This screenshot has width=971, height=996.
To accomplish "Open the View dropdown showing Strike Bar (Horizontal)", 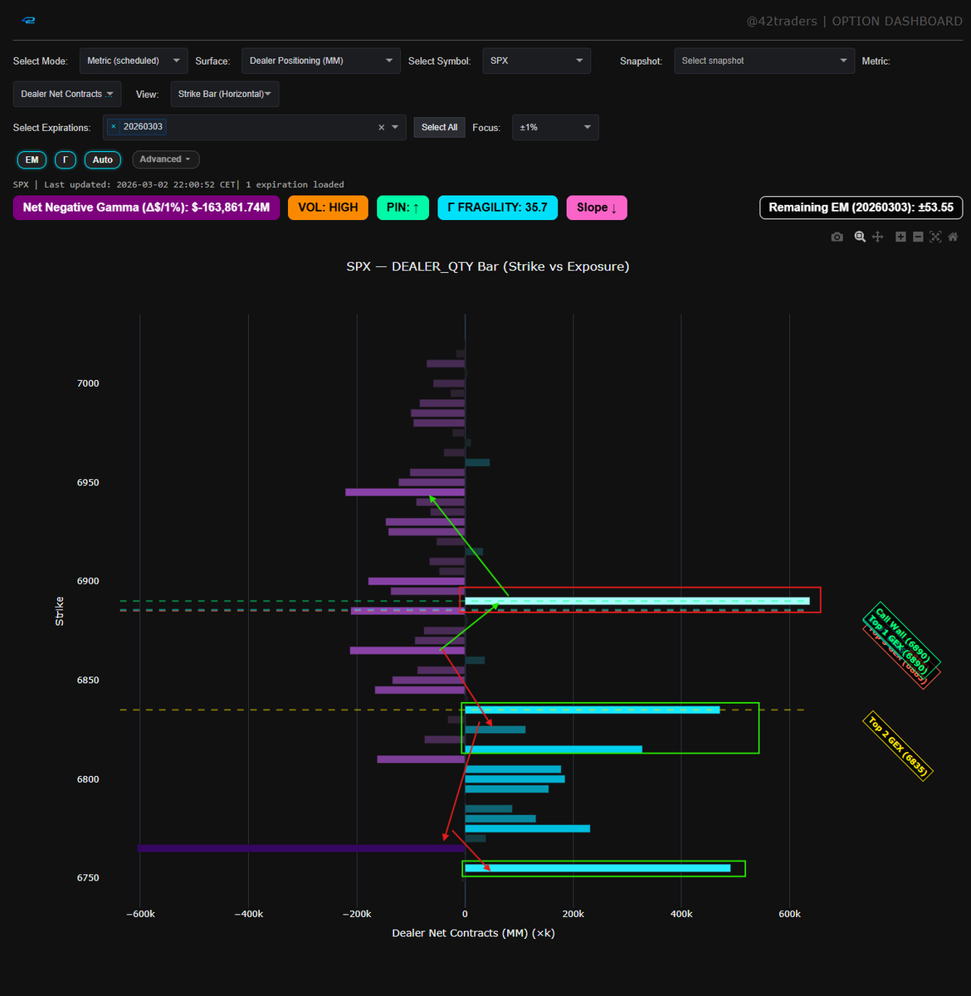I will pos(224,94).
